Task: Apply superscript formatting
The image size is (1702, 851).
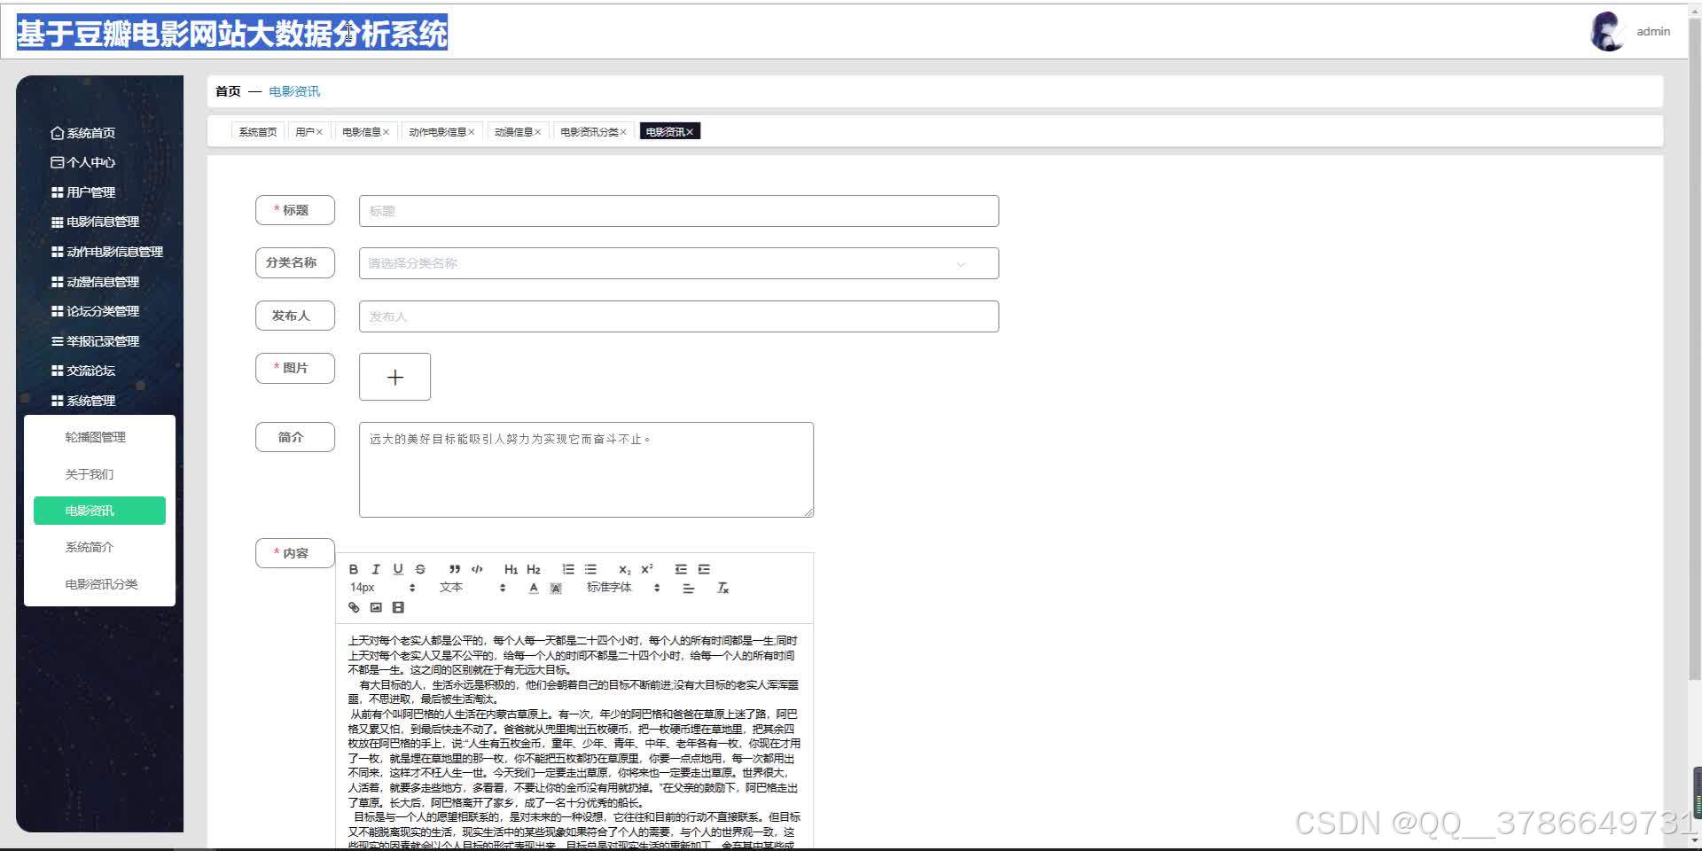Action: (x=647, y=569)
